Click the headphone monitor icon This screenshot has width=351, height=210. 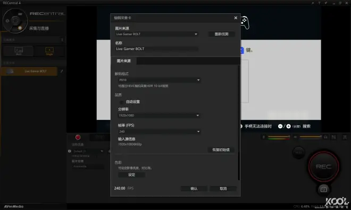tap(325, 136)
